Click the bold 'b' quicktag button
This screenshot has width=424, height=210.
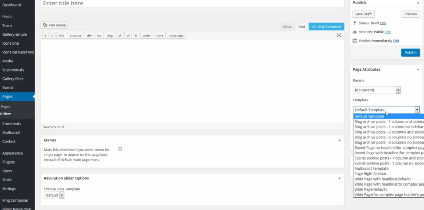pos(45,35)
